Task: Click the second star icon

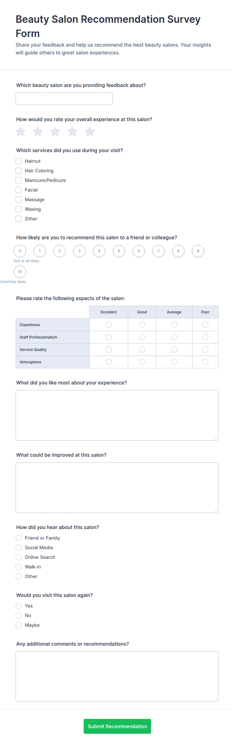Action: [38, 132]
